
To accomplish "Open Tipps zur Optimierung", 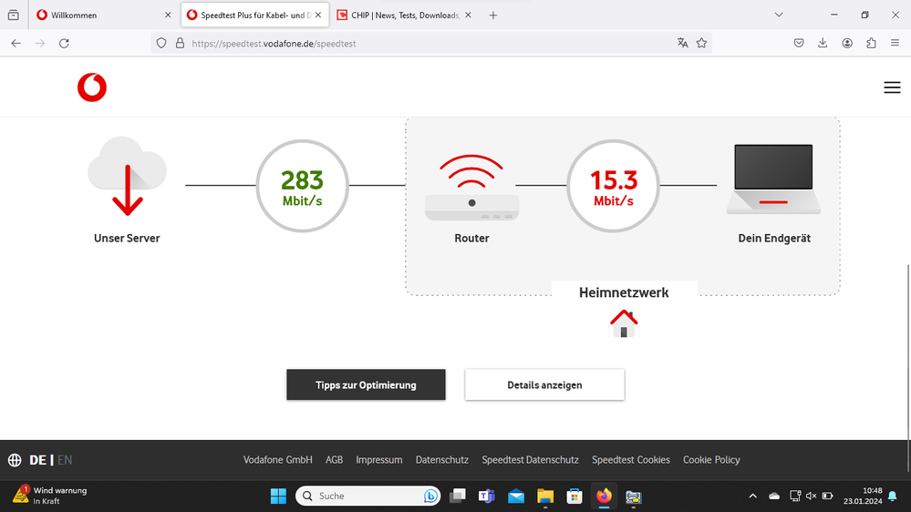I will click(x=366, y=384).
